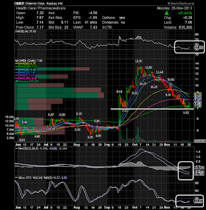
Task: Click the 8.64 price label
Action: [120, 91]
